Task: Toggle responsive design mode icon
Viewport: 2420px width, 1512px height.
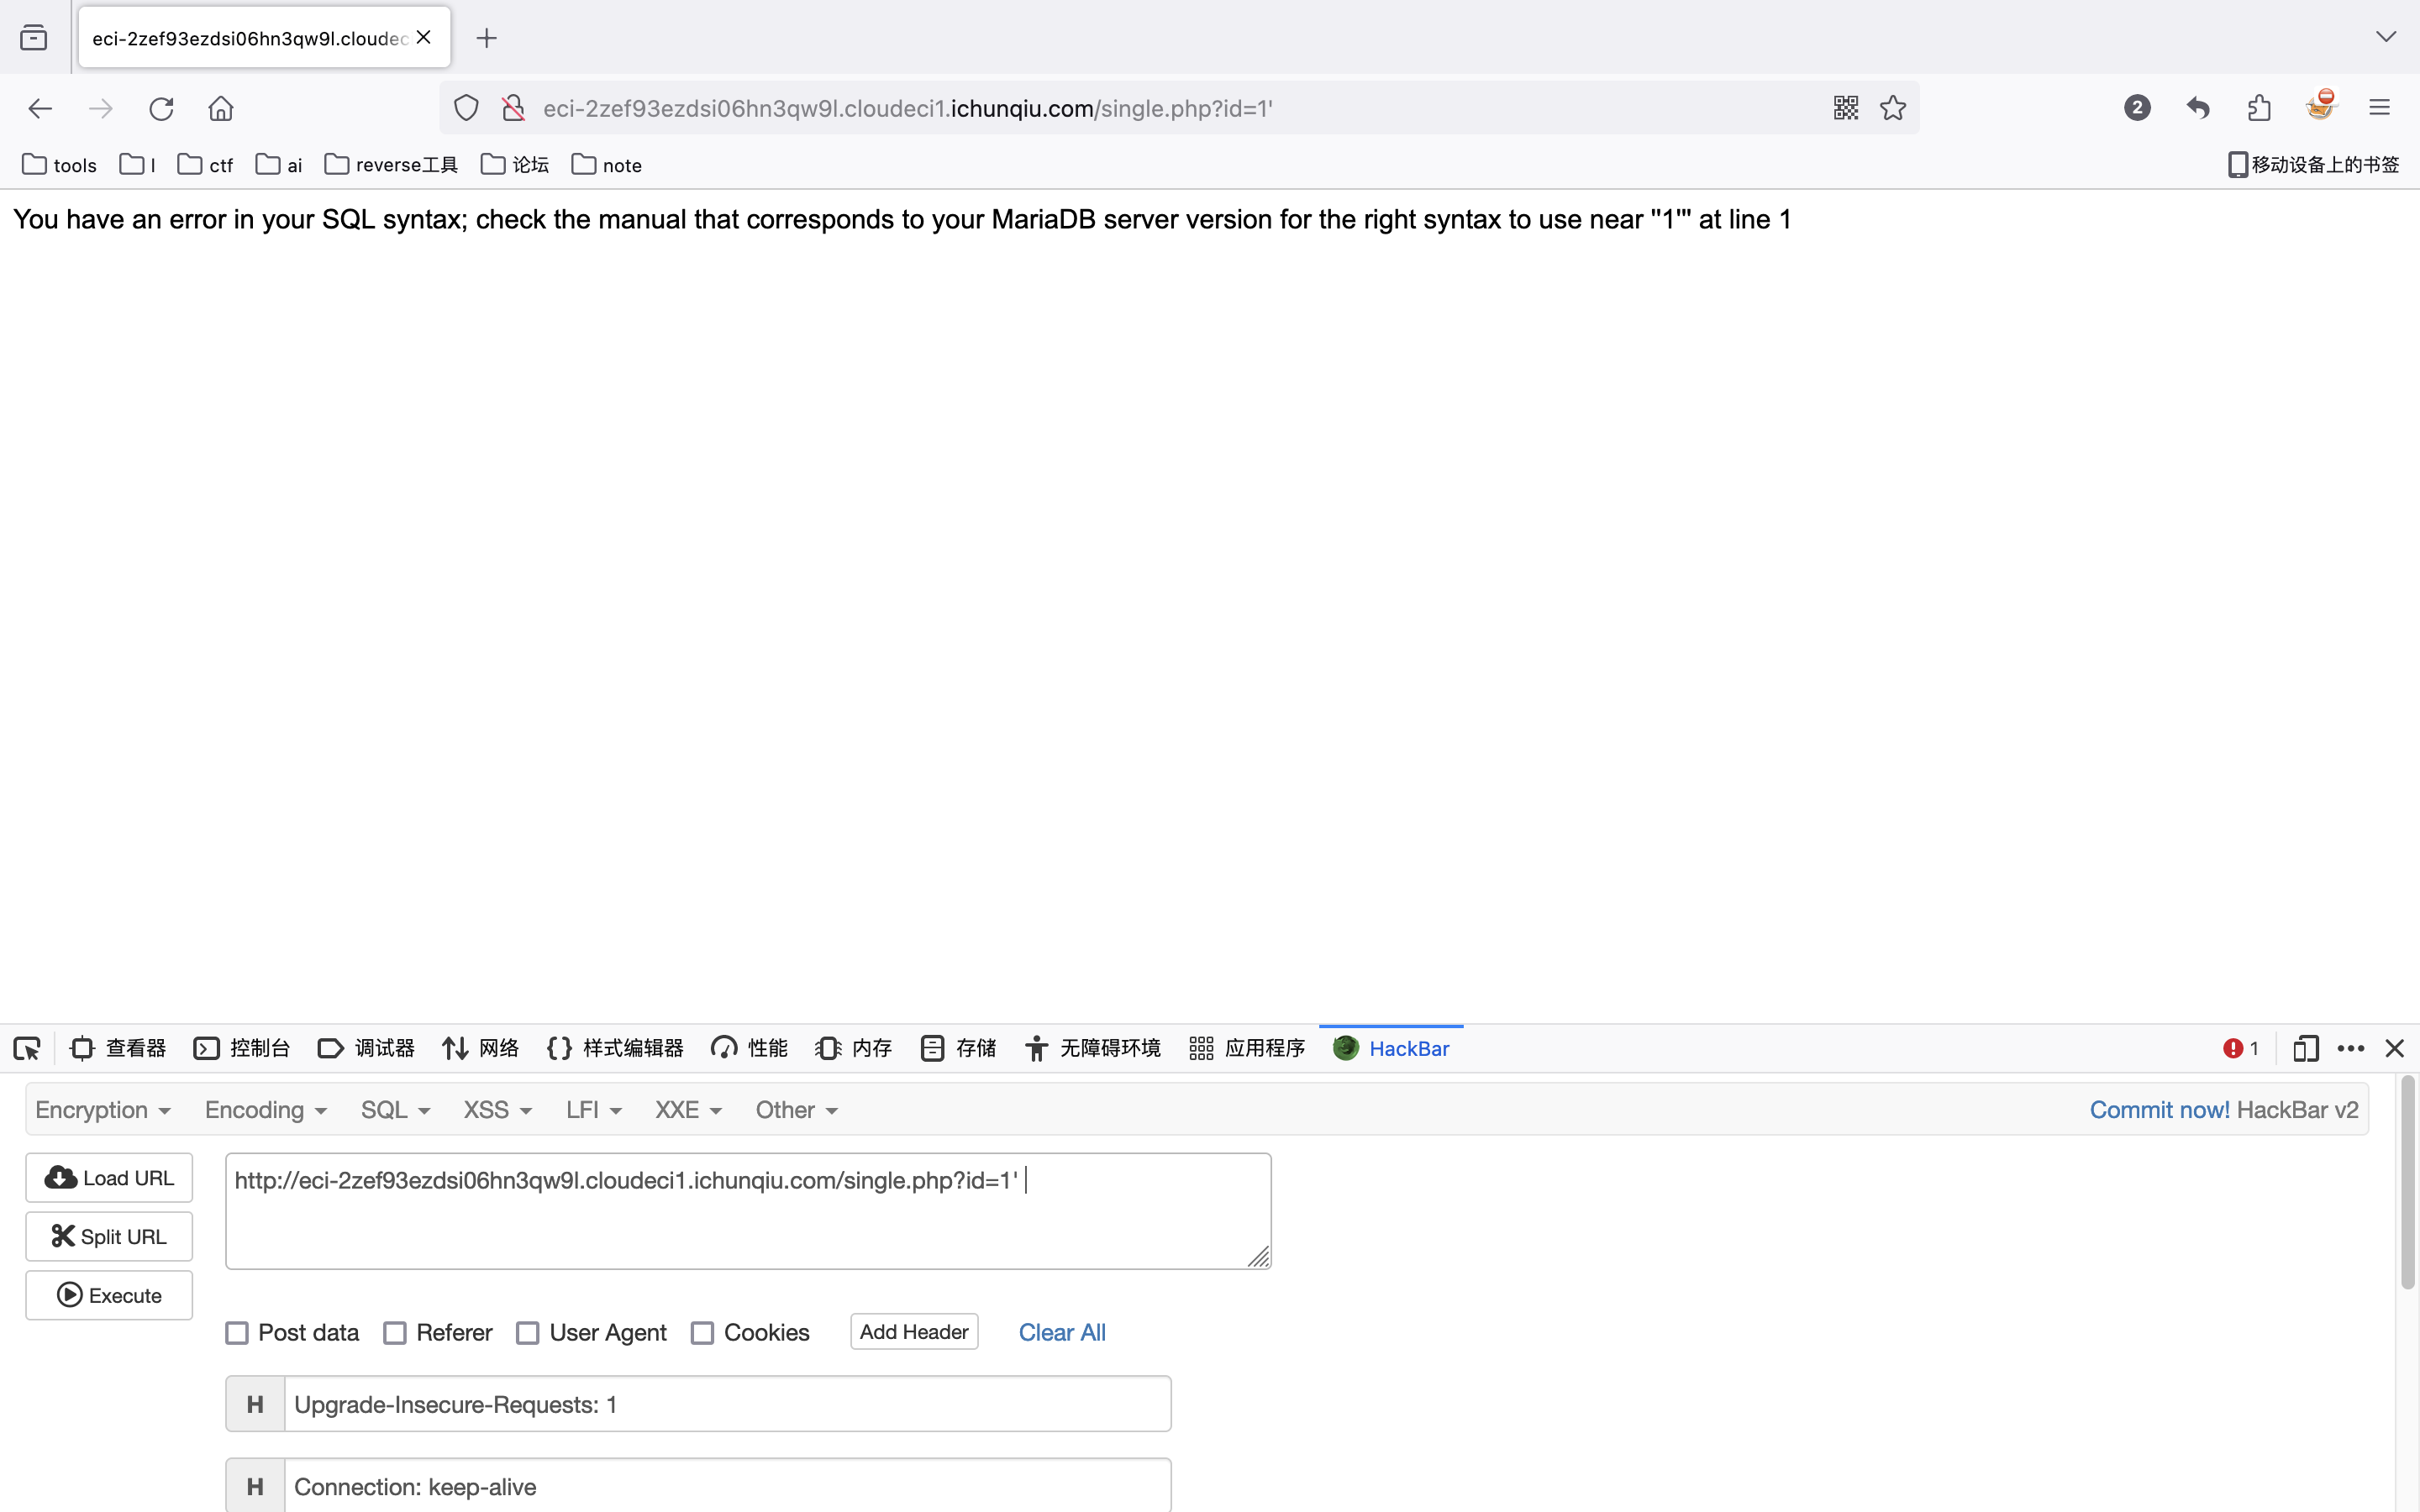Action: (2305, 1048)
